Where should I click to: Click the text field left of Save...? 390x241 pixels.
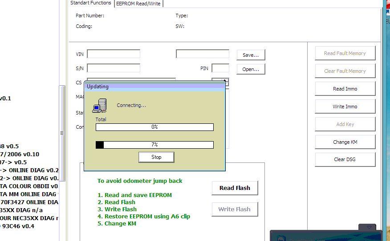[203, 54]
